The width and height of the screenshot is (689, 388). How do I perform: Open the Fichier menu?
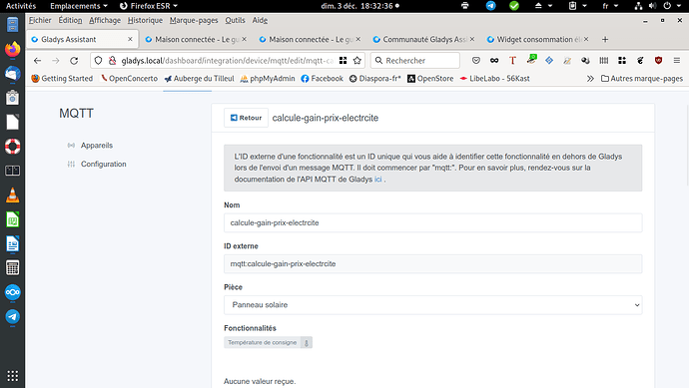40,20
